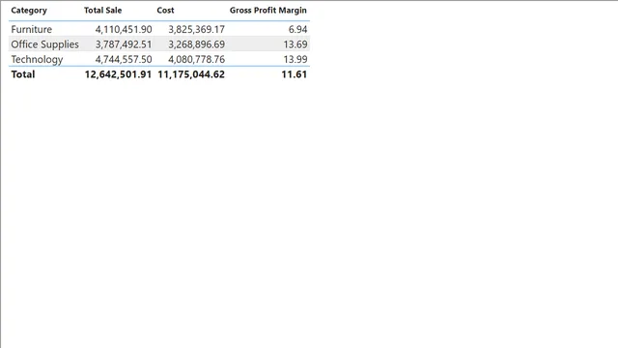Image resolution: width=618 pixels, height=348 pixels.
Task: Click Technology cost value 4,080,778.76
Action: (197, 59)
